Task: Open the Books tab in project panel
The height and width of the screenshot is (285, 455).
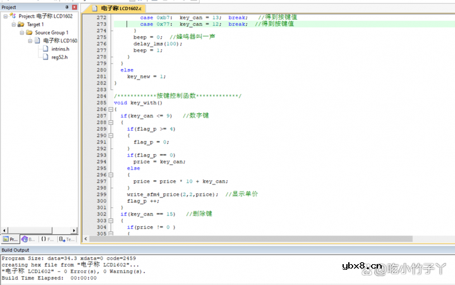Action: click(29, 240)
